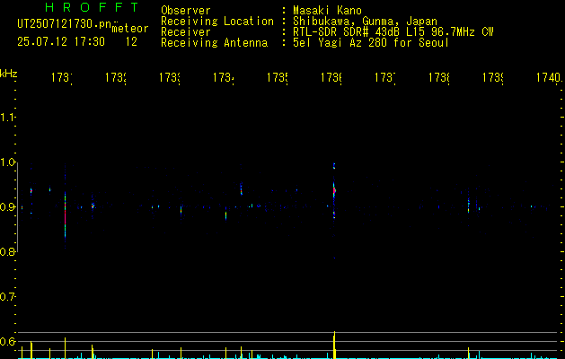Click the strong meteor echo at 1736
This screenshot has height=359, width=565.
[x=334, y=190]
